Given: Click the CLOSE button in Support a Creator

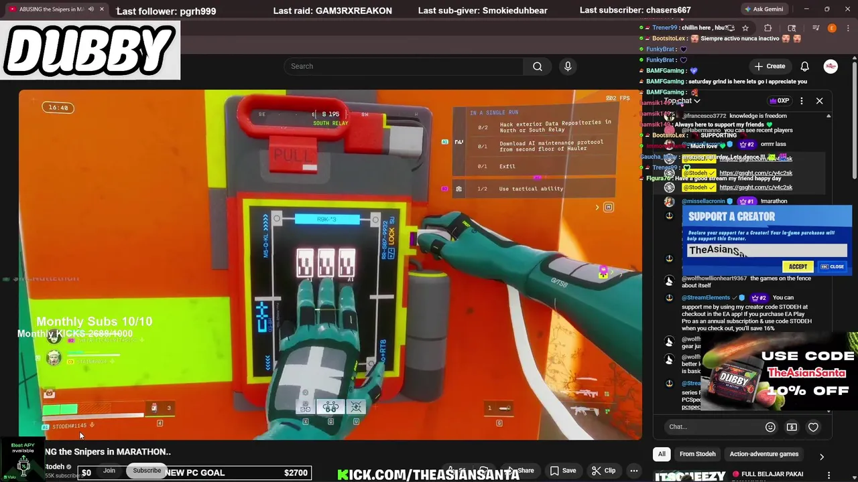Looking at the screenshot, I should point(833,266).
